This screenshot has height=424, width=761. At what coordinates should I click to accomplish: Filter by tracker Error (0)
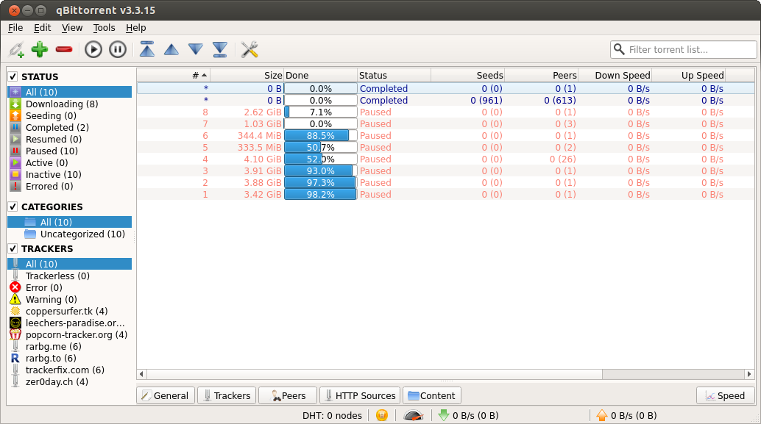coord(69,287)
